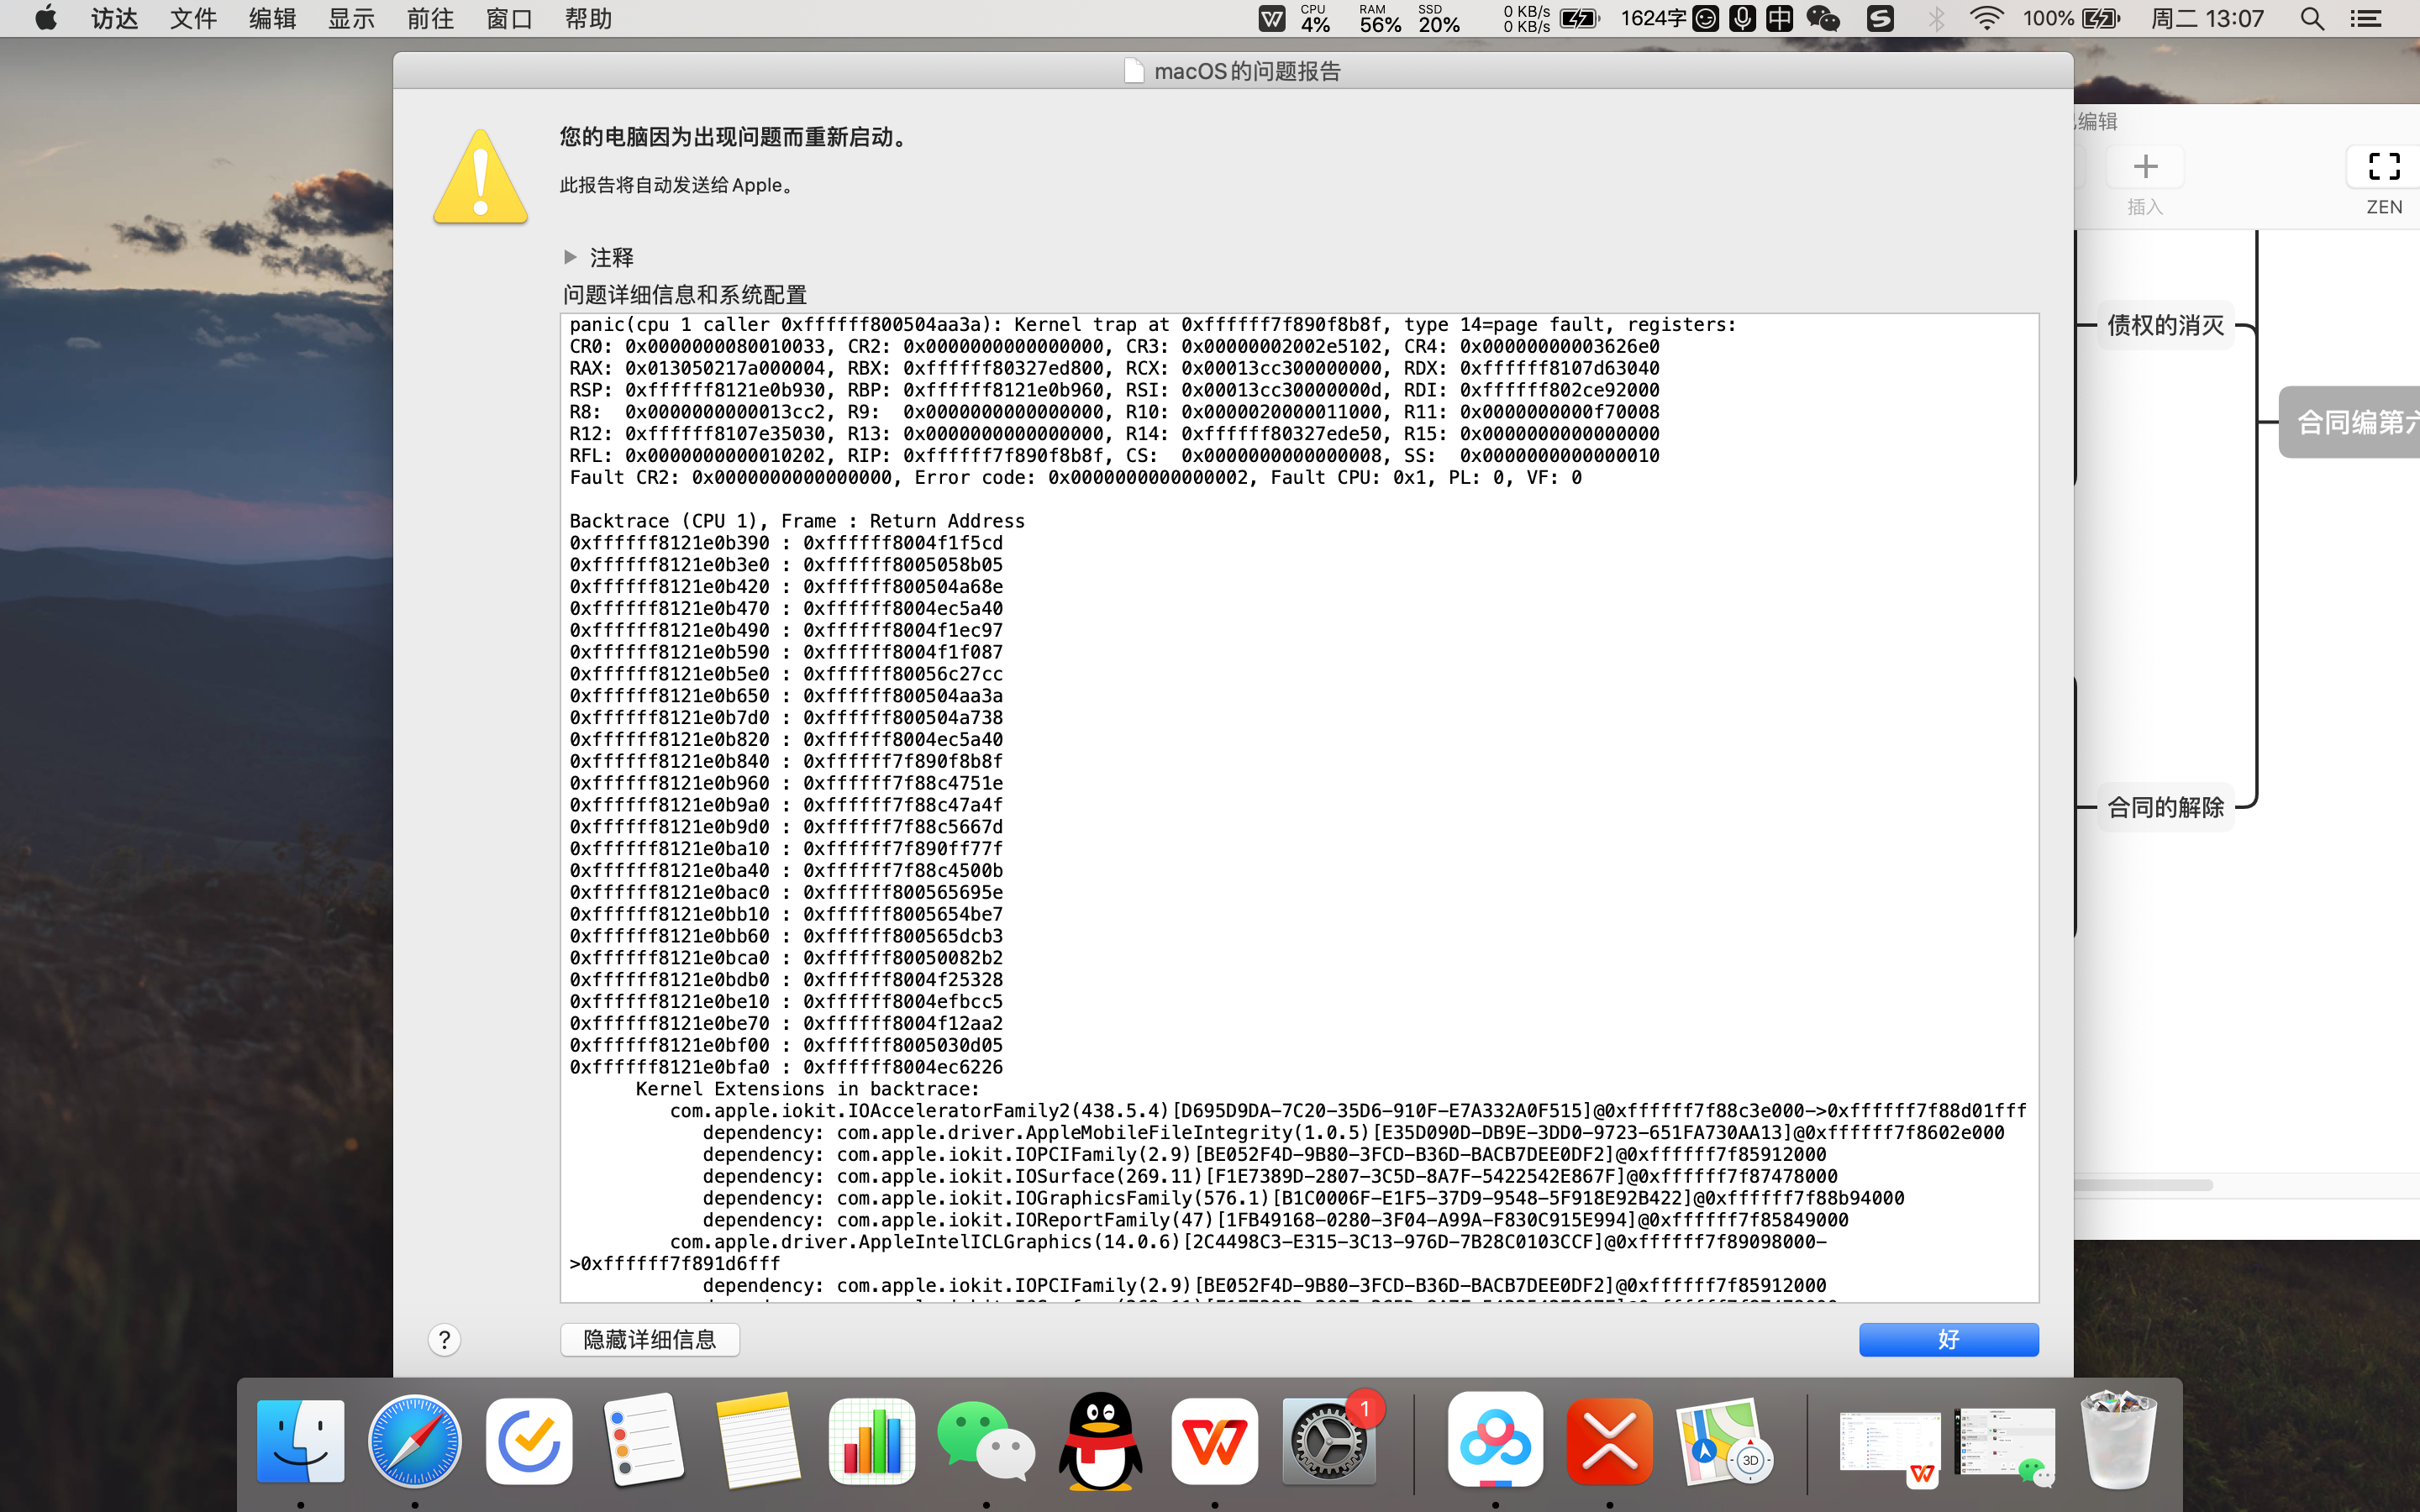Click the WeChat menu bar icon
2420x1512 pixels.
pyautogui.click(x=1822, y=18)
